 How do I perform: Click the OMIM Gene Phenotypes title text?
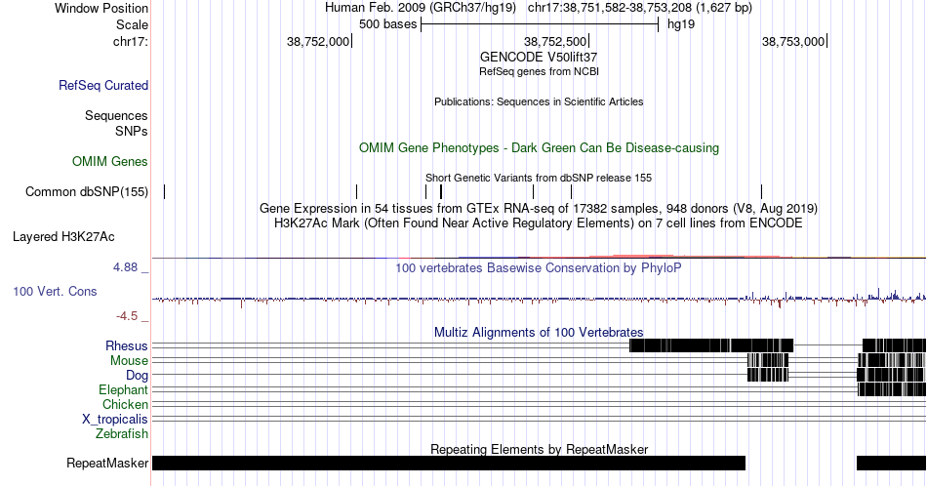coord(539,147)
